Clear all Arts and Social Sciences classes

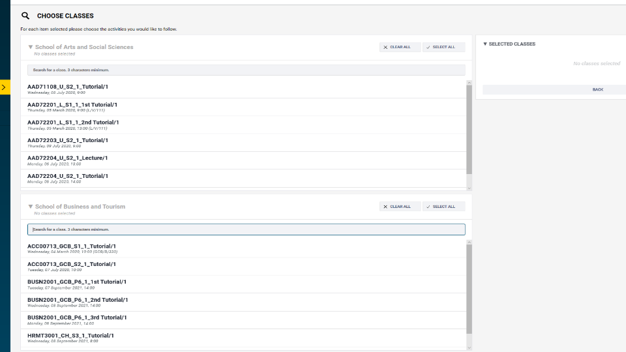[x=400, y=47]
